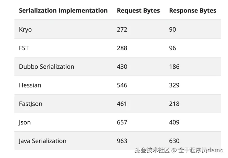The image size is (228, 158).
Task: Click FST request bytes value 288
Action: pos(122,48)
